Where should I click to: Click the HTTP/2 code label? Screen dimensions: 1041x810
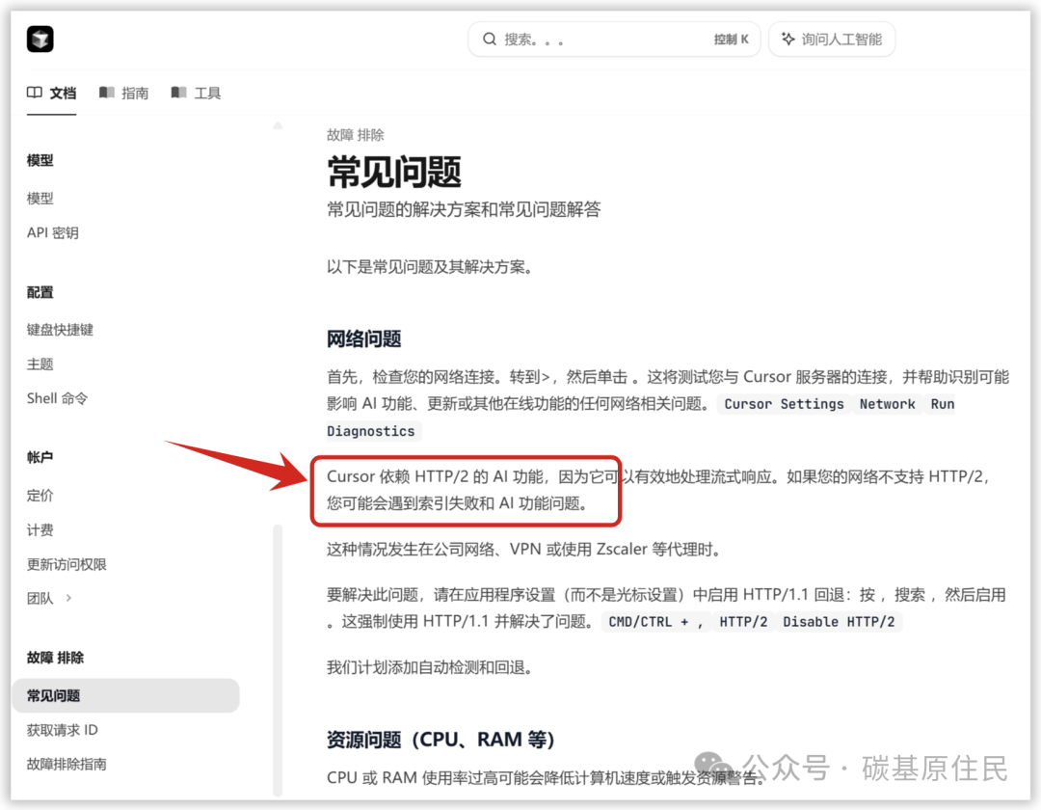pos(743,622)
